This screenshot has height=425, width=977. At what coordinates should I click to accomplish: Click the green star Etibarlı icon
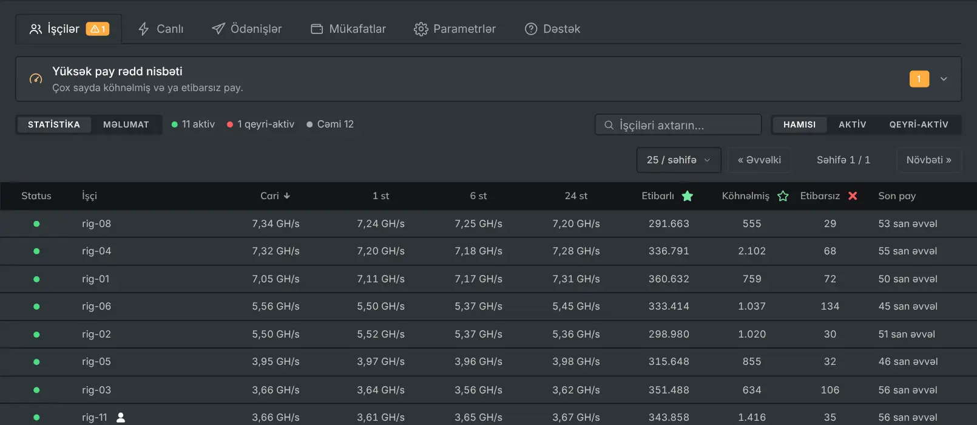[x=688, y=196]
